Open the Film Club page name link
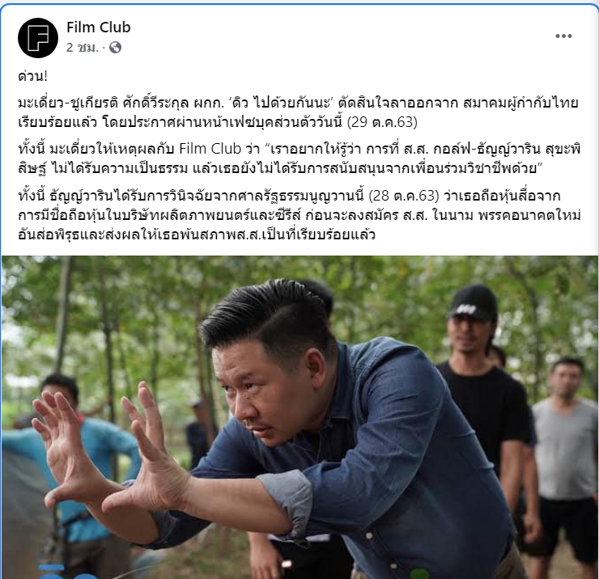The image size is (599, 579). [99, 27]
